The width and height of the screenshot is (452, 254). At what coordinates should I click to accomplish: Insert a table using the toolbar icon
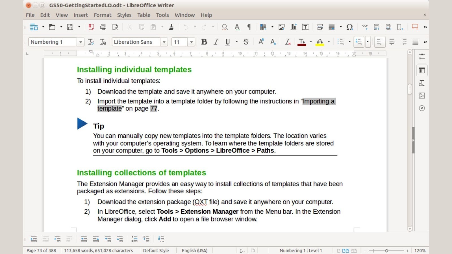pyautogui.click(x=263, y=27)
